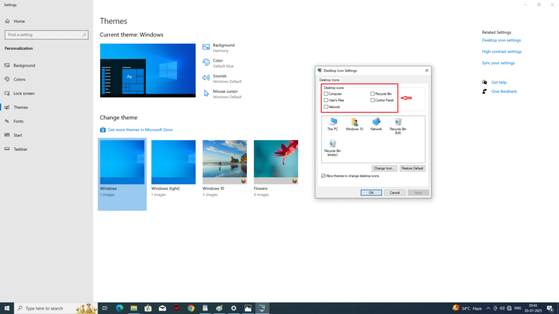559x314 pixels.
Task: Show hidden system tray icons chevron
Action: [488, 309]
